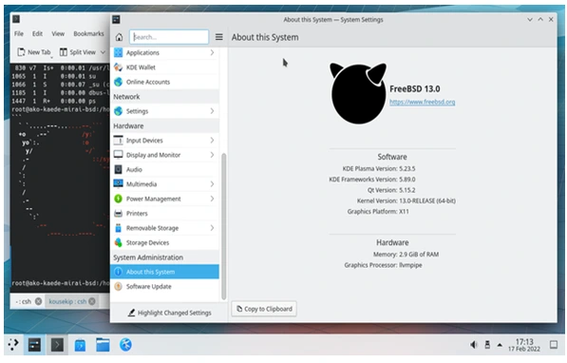The width and height of the screenshot is (567, 363).
Task: Switch to the 'kousekip : csh' tab
Action: (67, 301)
